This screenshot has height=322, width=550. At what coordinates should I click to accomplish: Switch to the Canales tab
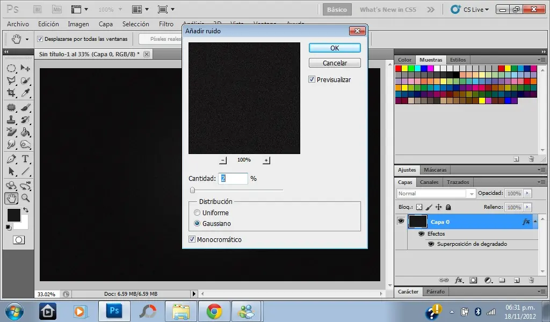(429, 182)
